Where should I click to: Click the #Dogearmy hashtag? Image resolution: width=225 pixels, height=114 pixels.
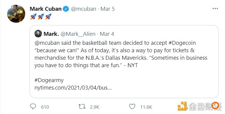tap(49, 80)
